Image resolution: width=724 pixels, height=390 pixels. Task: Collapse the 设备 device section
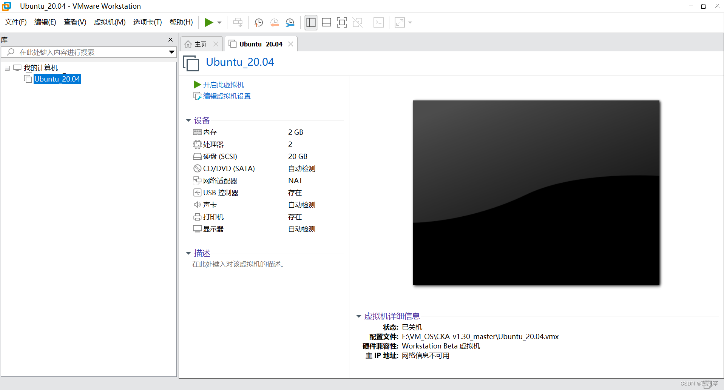188,120
